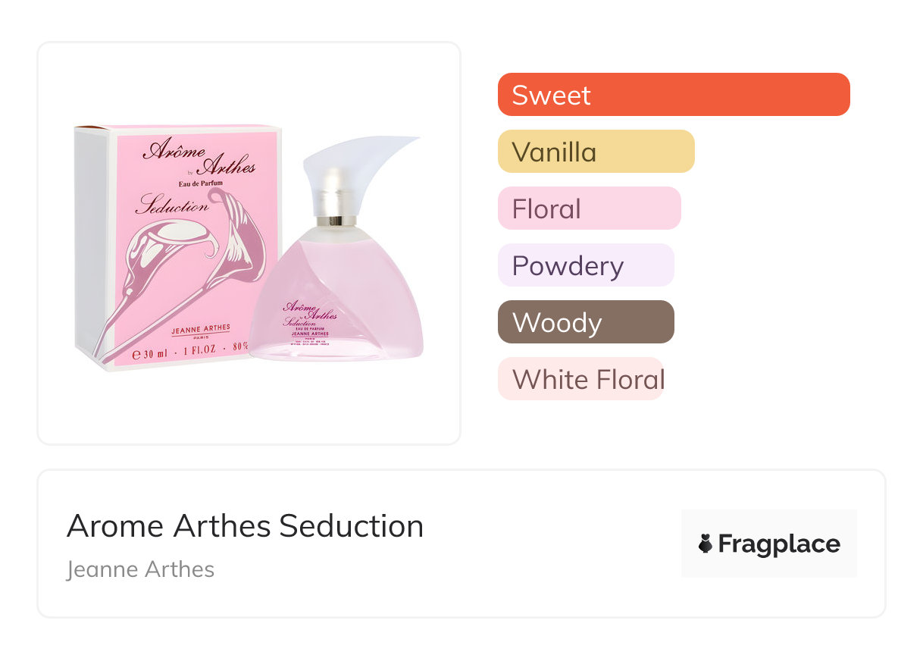
Task: Click the Seduction script on box
Action: pos(173,205)
